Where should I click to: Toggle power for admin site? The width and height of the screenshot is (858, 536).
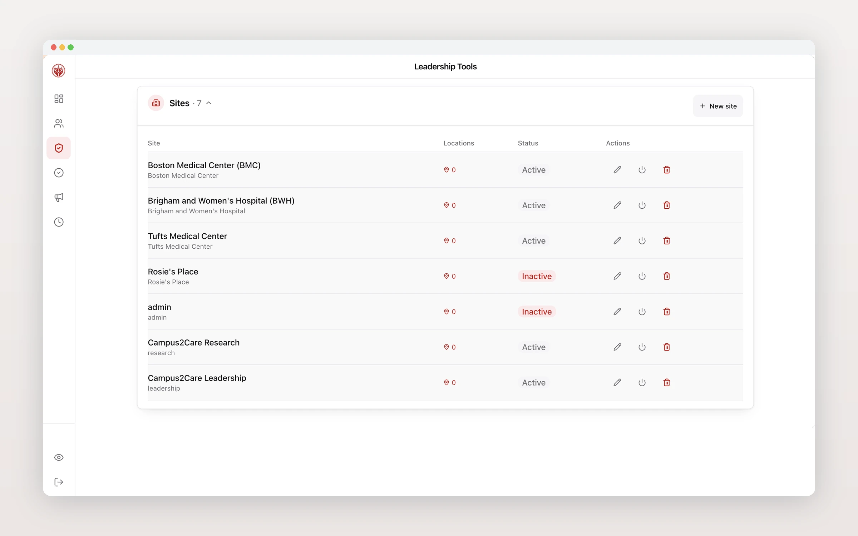pyautogui.click(x=642, y=312)
